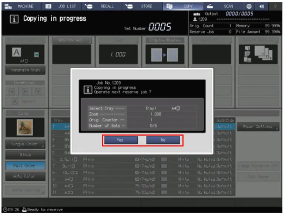Viewport: 285px width, 215px height.
Task: Click the speaker sound icon
Action: click(262, 6)
